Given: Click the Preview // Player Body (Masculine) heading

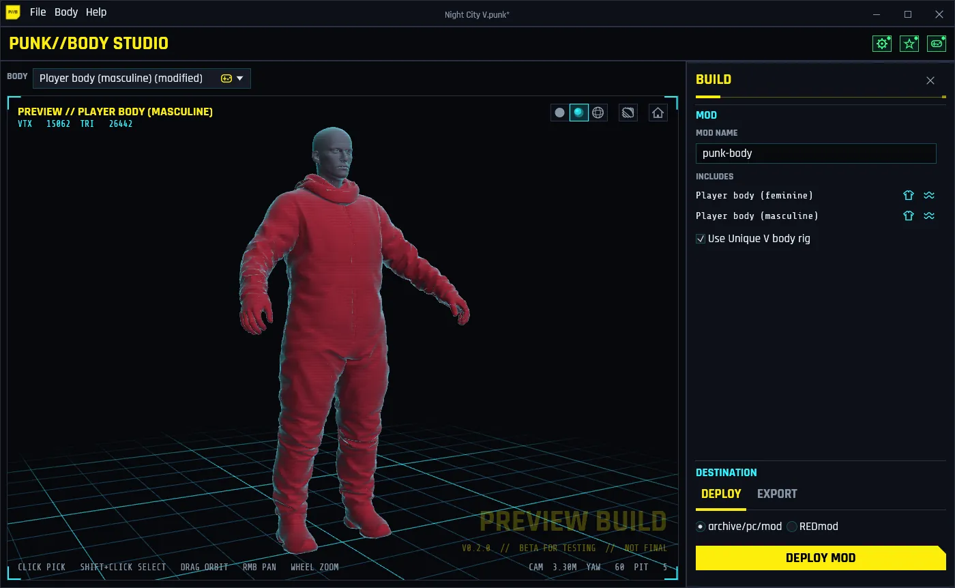Looking at the screenshot, I should [115, 111].
